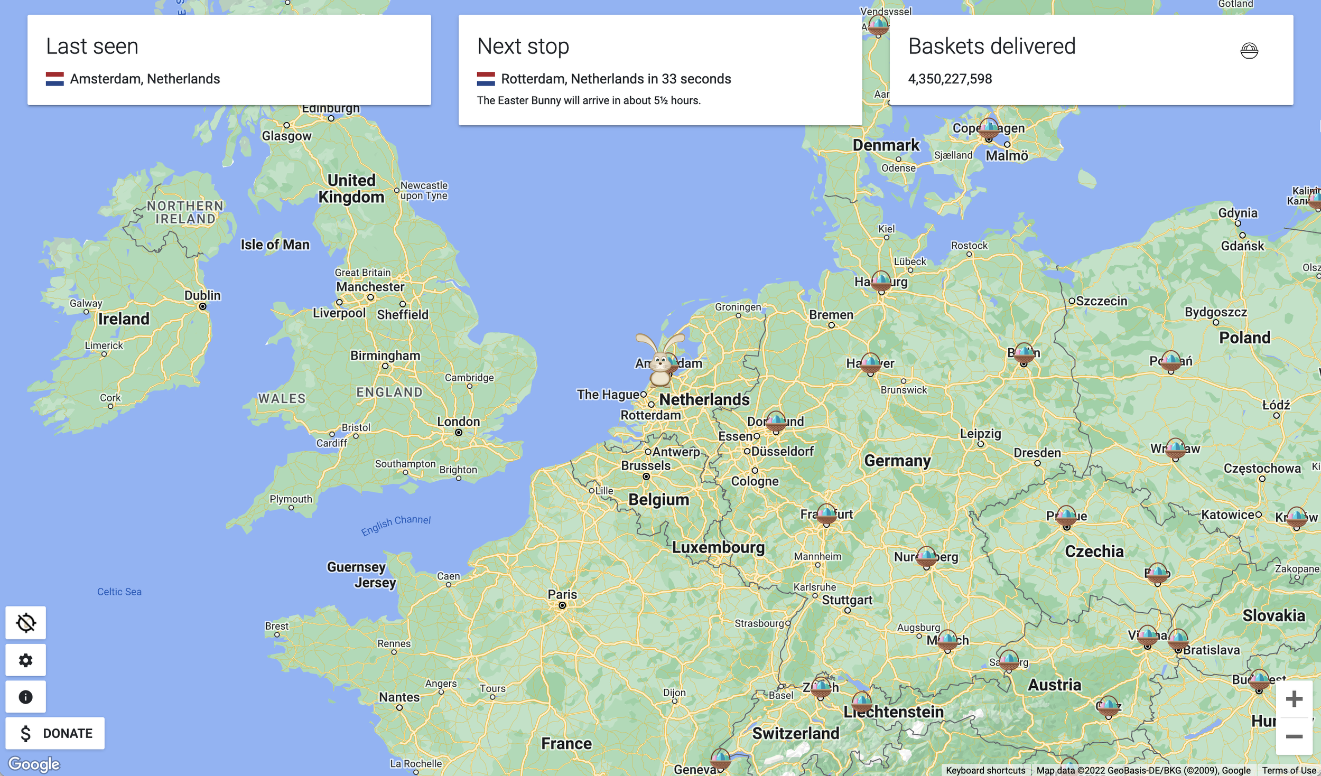Image resolution: width=1321 pixels, height=776 pixels.
Task: Click the basket marker on Geneva
Action: tap(720, 759)
